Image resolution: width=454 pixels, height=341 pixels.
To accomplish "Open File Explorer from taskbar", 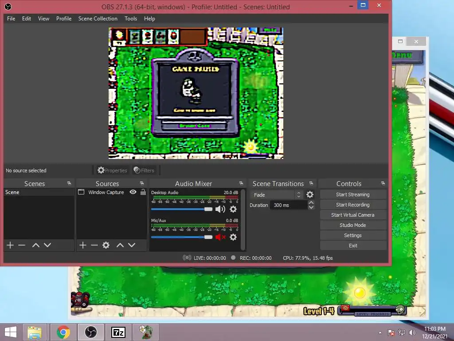I will (x=35, y=332).
